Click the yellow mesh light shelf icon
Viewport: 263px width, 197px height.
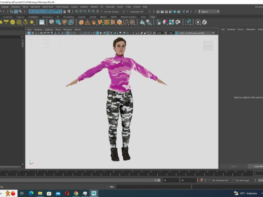tap(19, 22)
